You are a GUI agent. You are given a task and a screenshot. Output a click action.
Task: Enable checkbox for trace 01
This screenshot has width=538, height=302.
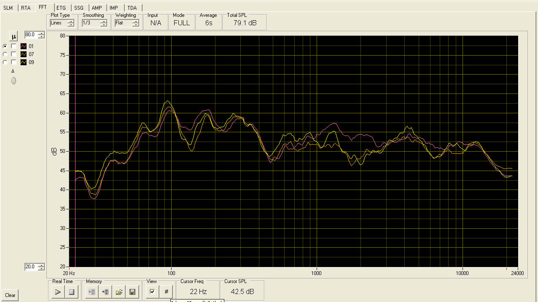pos(14,46)
